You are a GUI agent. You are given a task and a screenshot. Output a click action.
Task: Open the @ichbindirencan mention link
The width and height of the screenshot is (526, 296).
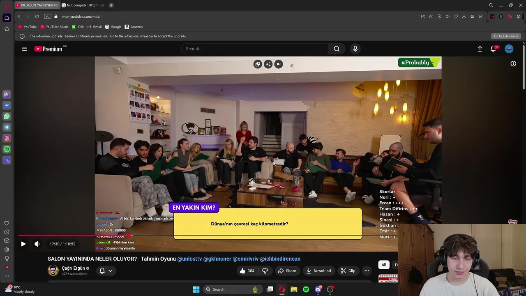click(x=280, y=259)
